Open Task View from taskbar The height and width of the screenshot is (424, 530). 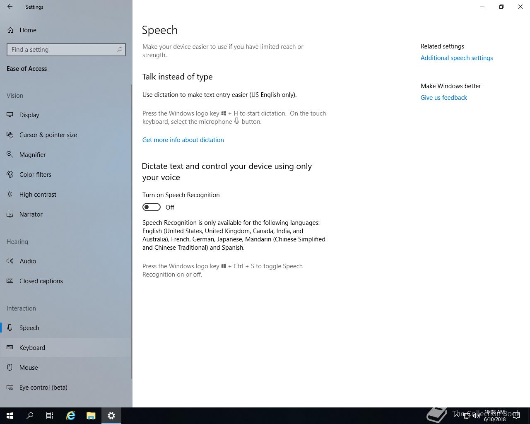click(50, 416)
